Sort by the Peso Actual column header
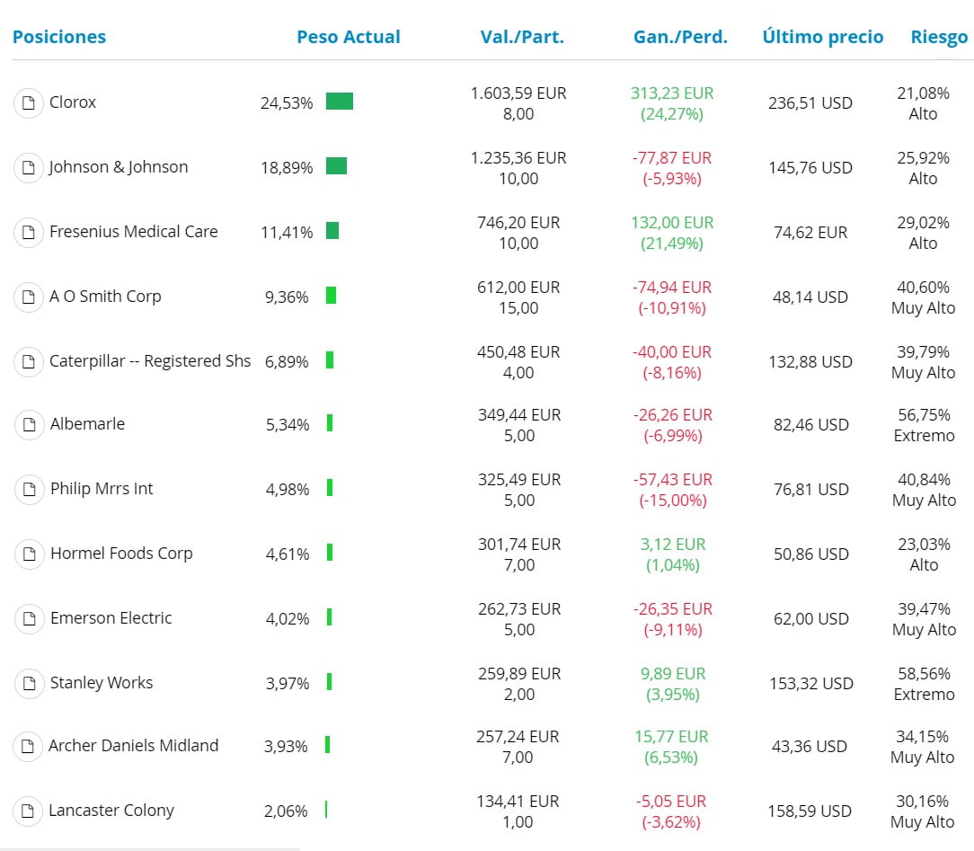The width and height of the screenshot is (974, 851). pos(349,37)
